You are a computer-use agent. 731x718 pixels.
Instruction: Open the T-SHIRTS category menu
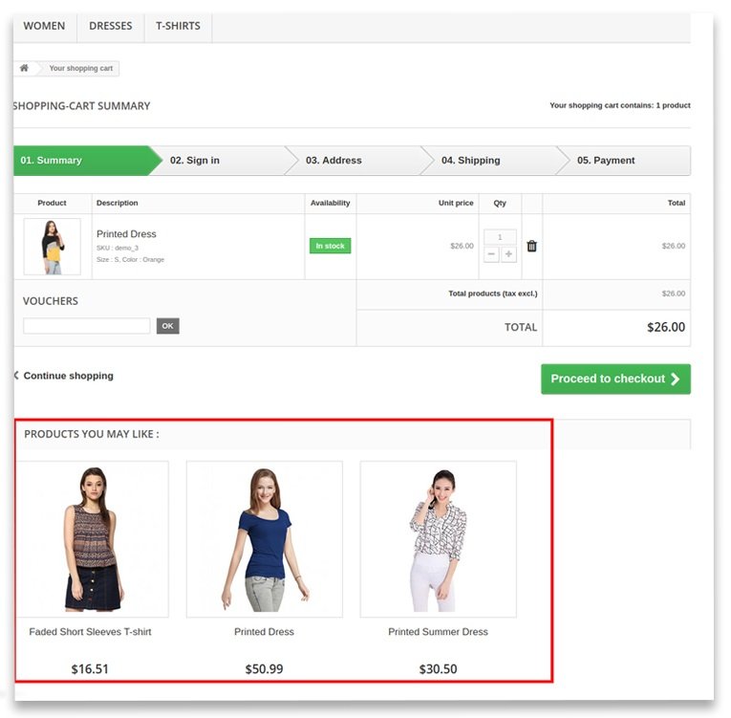coord(178,26)
